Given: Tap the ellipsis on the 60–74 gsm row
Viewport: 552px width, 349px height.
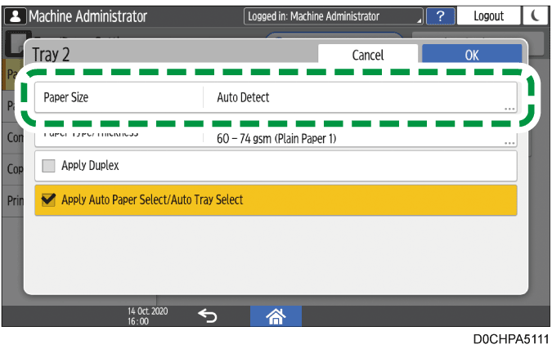Looking at the screenshot, I should 509,142.
